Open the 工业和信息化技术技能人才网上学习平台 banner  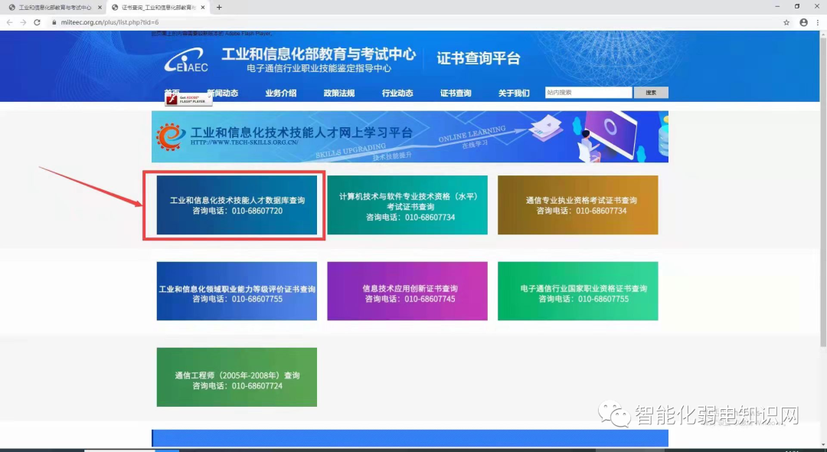click(x=410, y=136)
